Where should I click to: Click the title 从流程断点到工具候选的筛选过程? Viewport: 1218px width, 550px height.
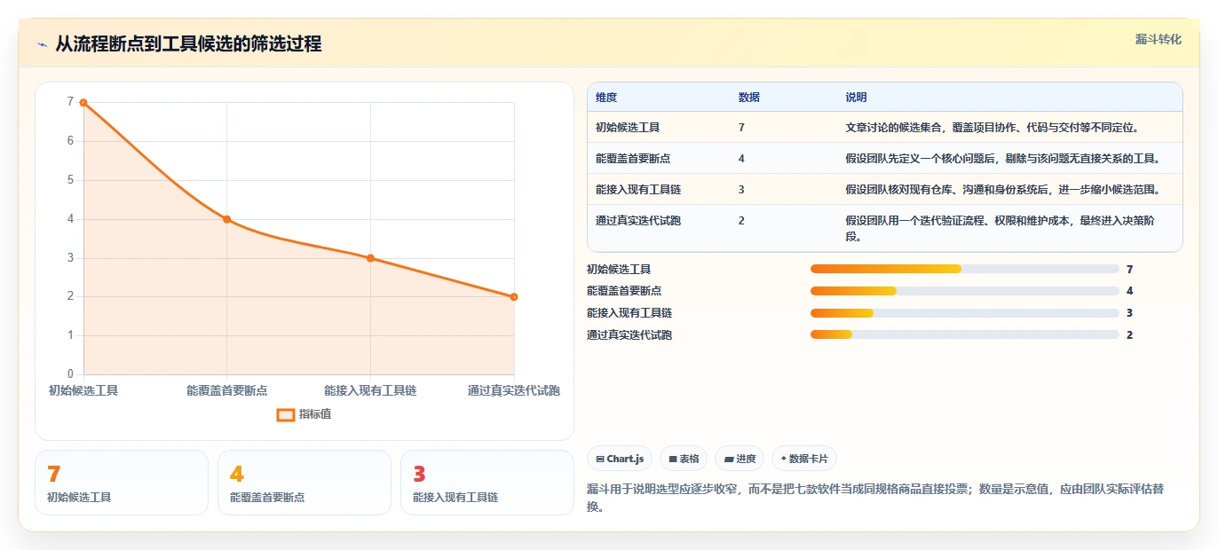coord(188,43)
